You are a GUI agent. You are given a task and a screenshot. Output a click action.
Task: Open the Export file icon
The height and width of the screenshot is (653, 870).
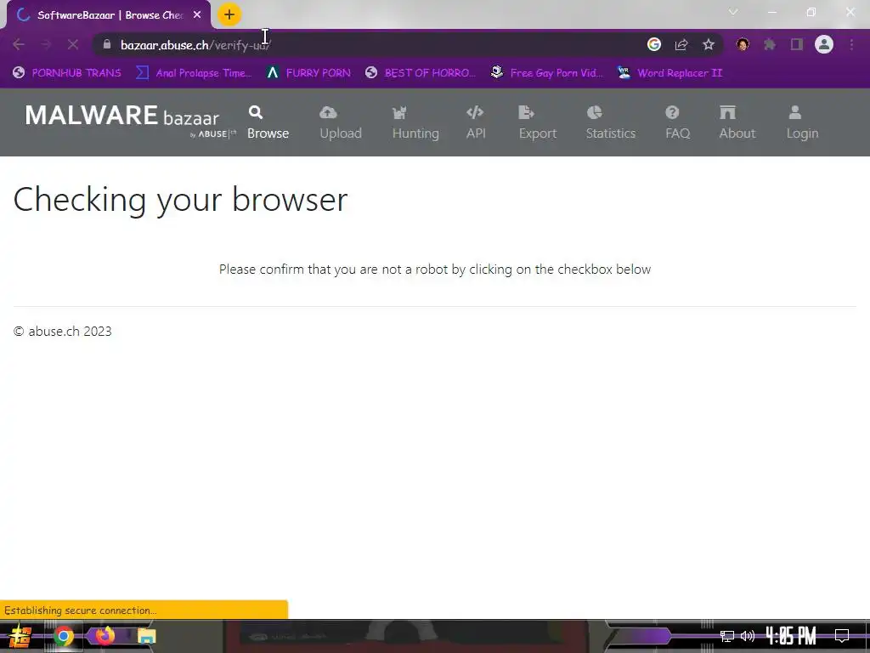(x=526, y=113)
